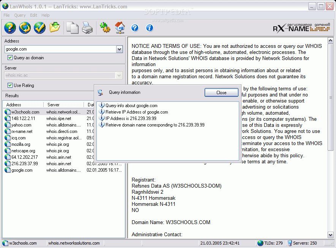Click the globe icon beside 148.122.2.11 result
This screenshot has height=248, width=336.
pyautogui.click(x=8, y=118)
